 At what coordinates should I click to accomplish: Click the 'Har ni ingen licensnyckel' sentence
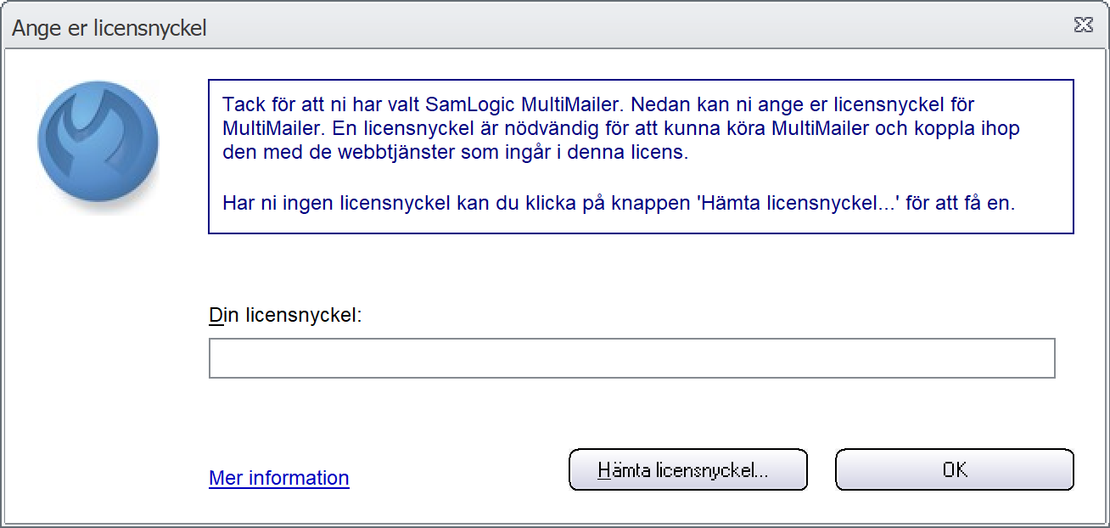pyautogui.click(x=618, y=205)
